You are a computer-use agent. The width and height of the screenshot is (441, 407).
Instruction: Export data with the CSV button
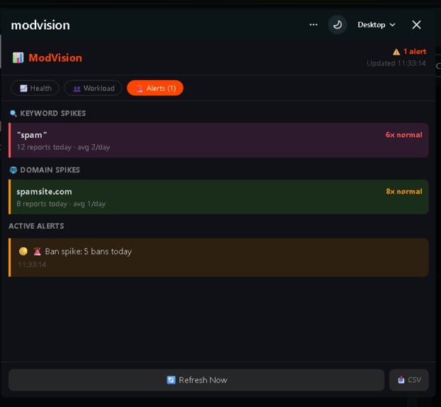(x=409, y=380)
